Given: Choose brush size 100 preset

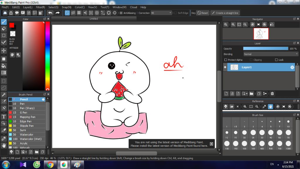Looking at the screenshot, I should pos(227,145).
